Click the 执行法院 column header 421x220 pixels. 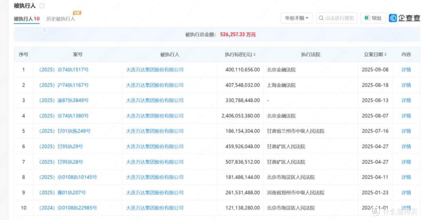pyautogui.click(x=311, y=54)
